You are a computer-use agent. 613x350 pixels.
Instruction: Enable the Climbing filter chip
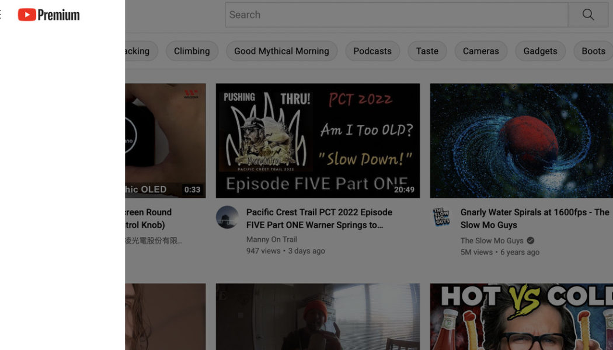pos(192,51)
